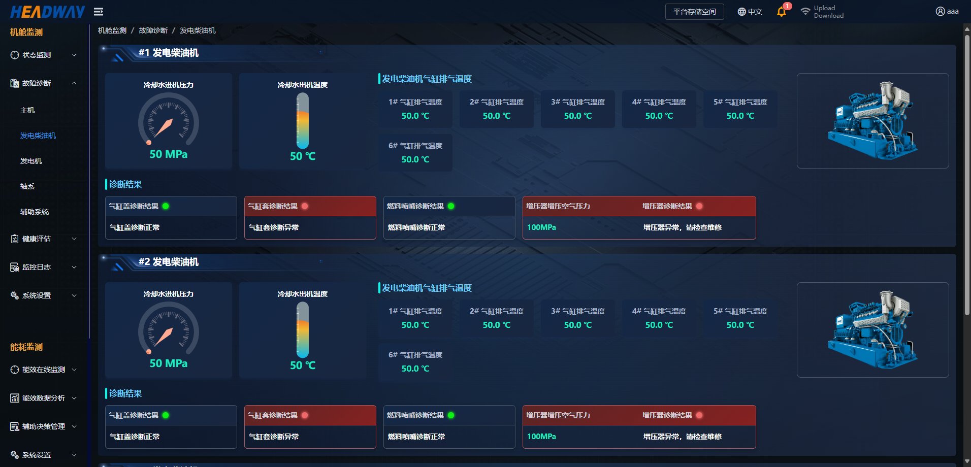Click the globe language switch icon
This screenshot has width=971, height=467.
741,12
